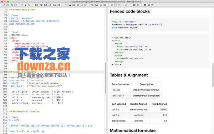Collapse the fold at line 76

tap(8, 10)
